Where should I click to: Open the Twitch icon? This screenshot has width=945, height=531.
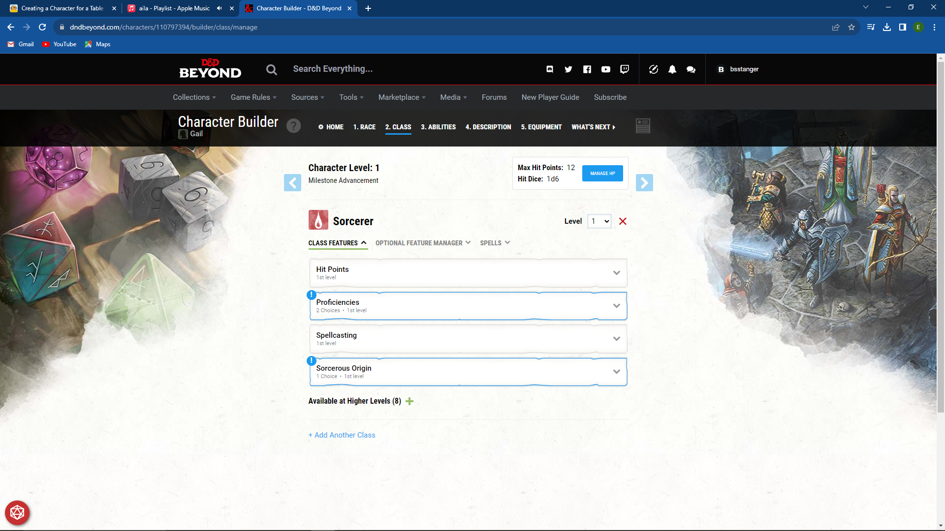(x=624, y=69)
